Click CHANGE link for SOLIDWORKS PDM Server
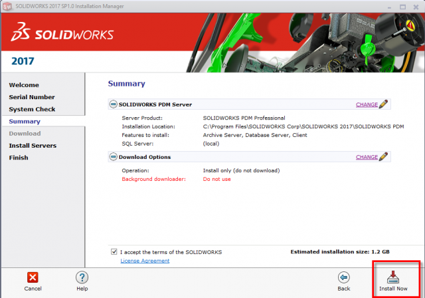 (x=367, y=104)
